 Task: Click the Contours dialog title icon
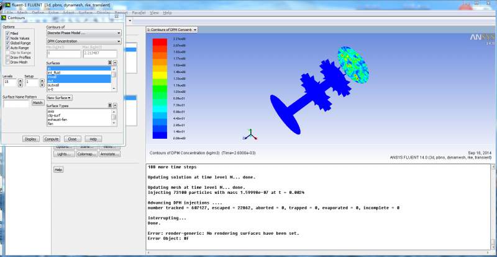[4, 18]
